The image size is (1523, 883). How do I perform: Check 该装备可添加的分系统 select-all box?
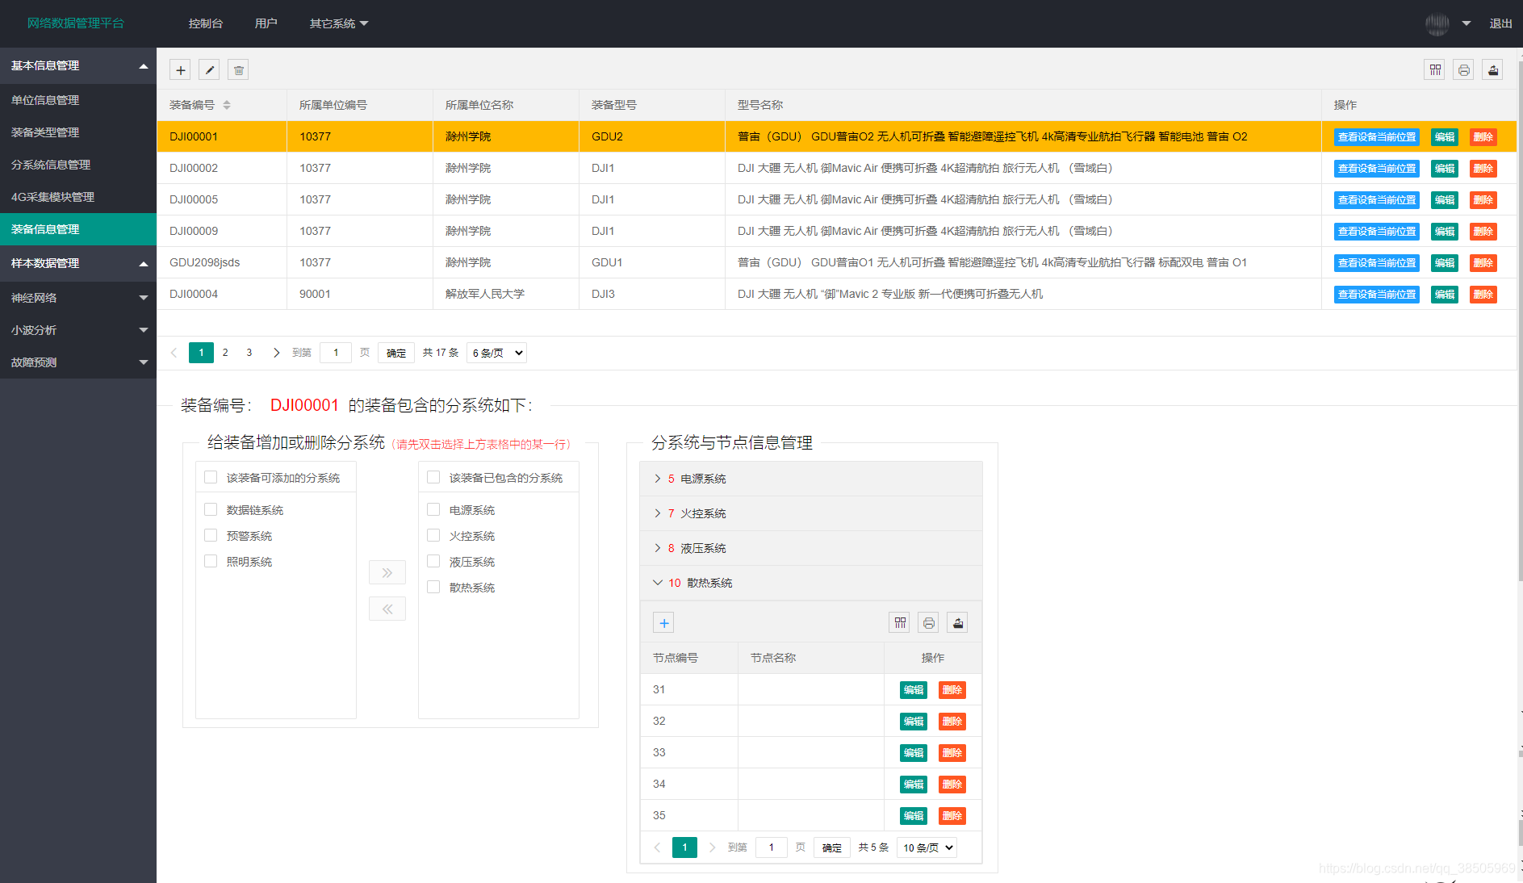click(211, 477)
